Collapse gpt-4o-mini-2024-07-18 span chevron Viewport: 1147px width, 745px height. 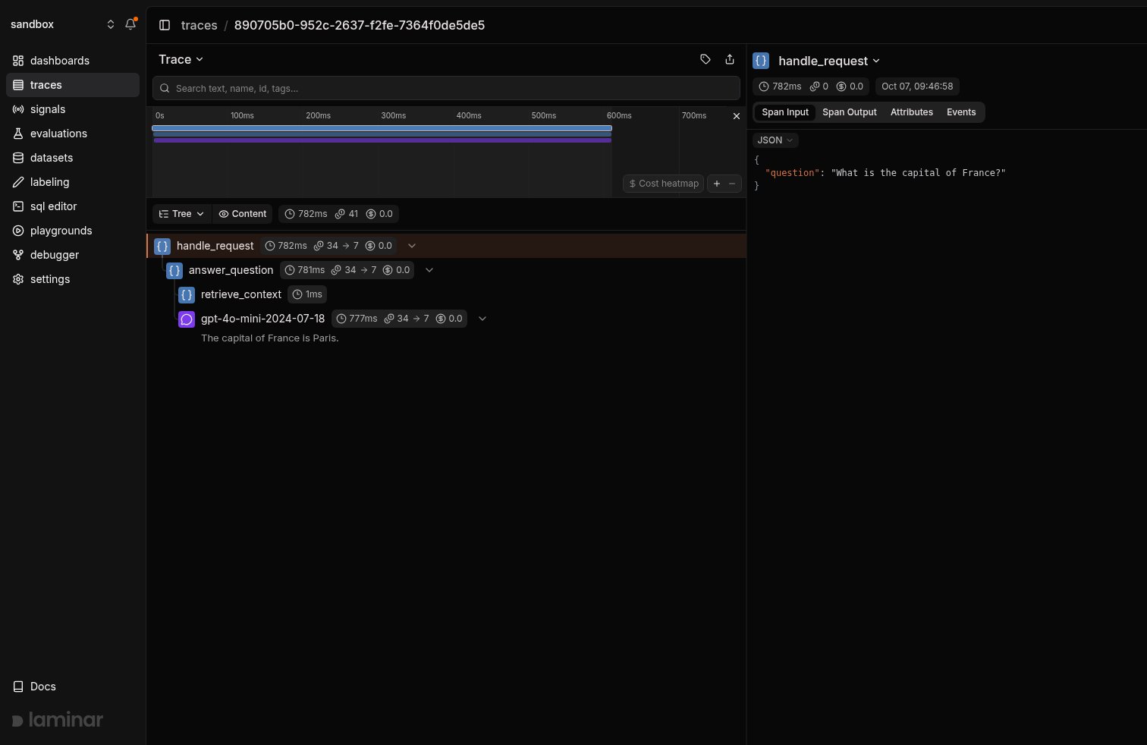[x=482, y=319]
